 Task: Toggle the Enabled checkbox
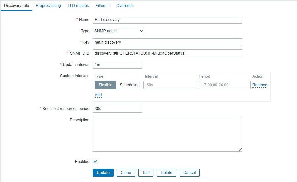95,162
